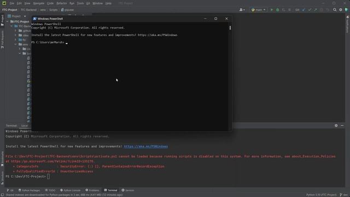This screenshot has width=350, height=197.
Task: Click the Windows PowerShell title bar icon
Action: tap(34, 19)
